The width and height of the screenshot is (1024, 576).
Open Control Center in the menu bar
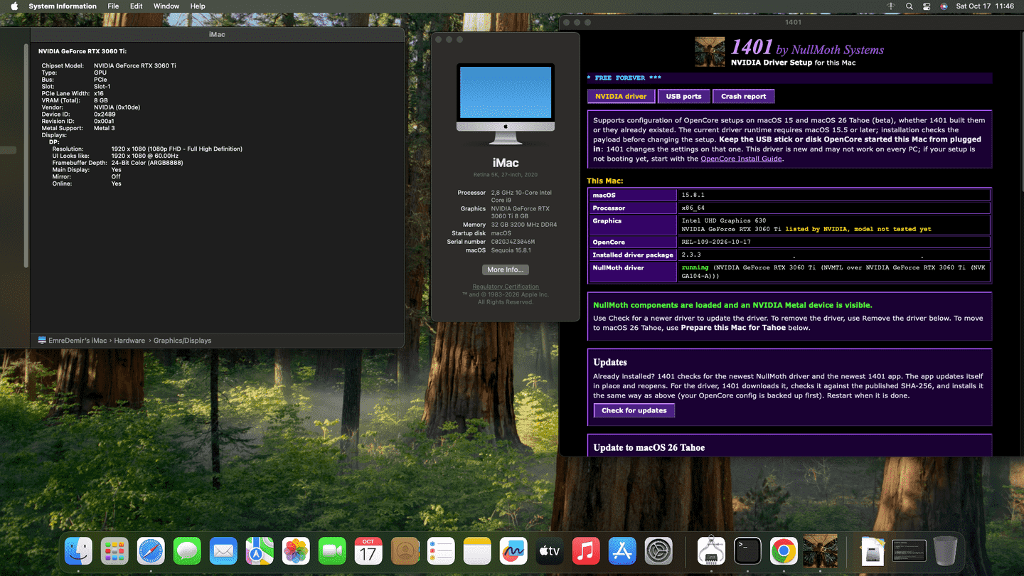tap(927, 6)
